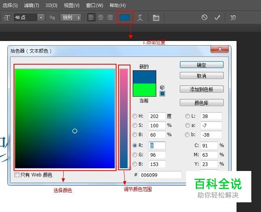Center align text
Viewport: 261px width, 212px height.
coord(101,17)
